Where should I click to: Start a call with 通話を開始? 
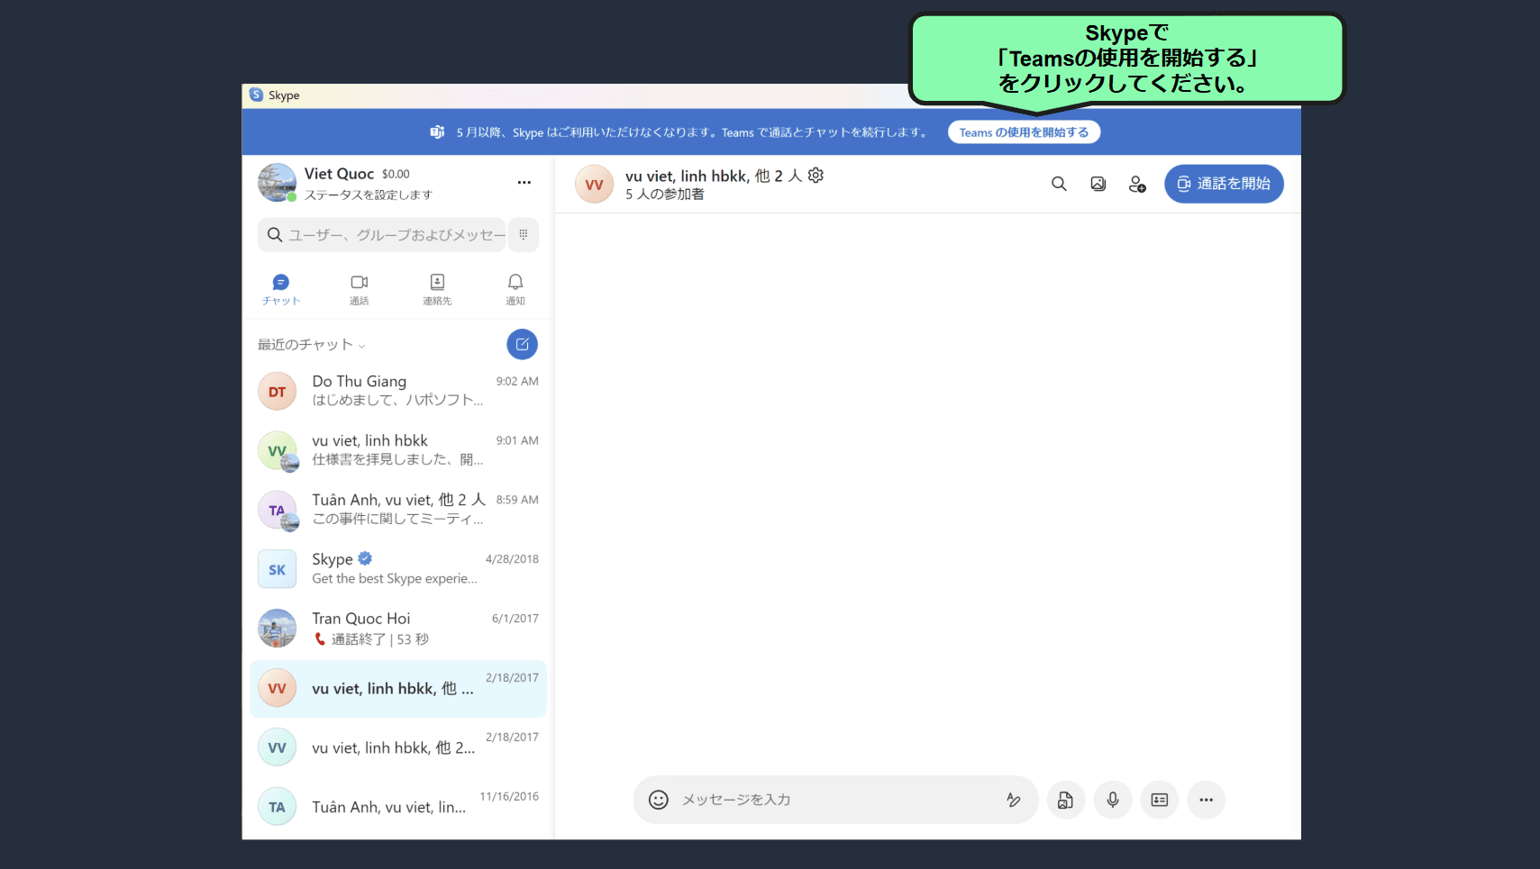click(1223, 183)
